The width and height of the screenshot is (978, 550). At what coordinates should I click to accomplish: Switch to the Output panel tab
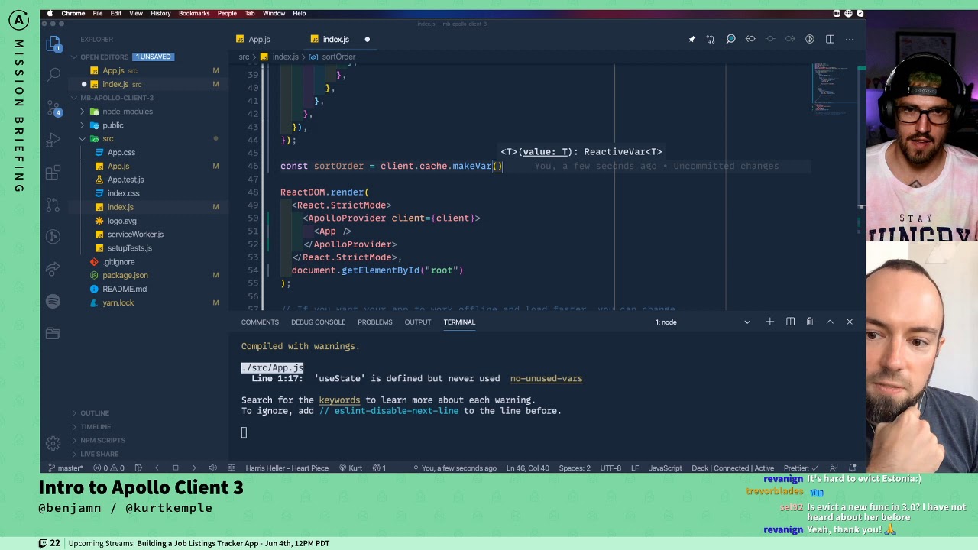(x=418, y=322)
